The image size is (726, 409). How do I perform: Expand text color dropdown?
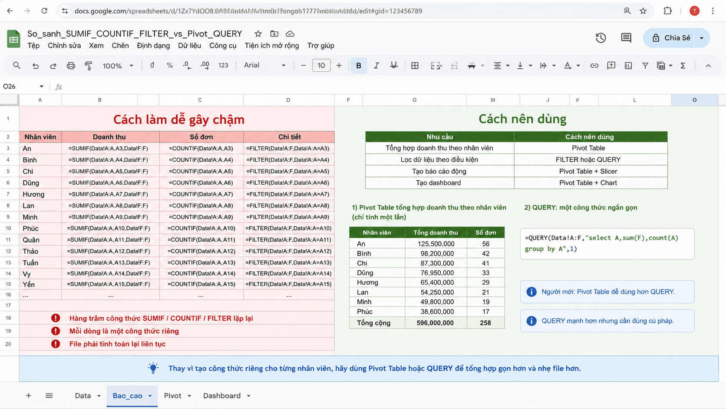pos(578,66)
